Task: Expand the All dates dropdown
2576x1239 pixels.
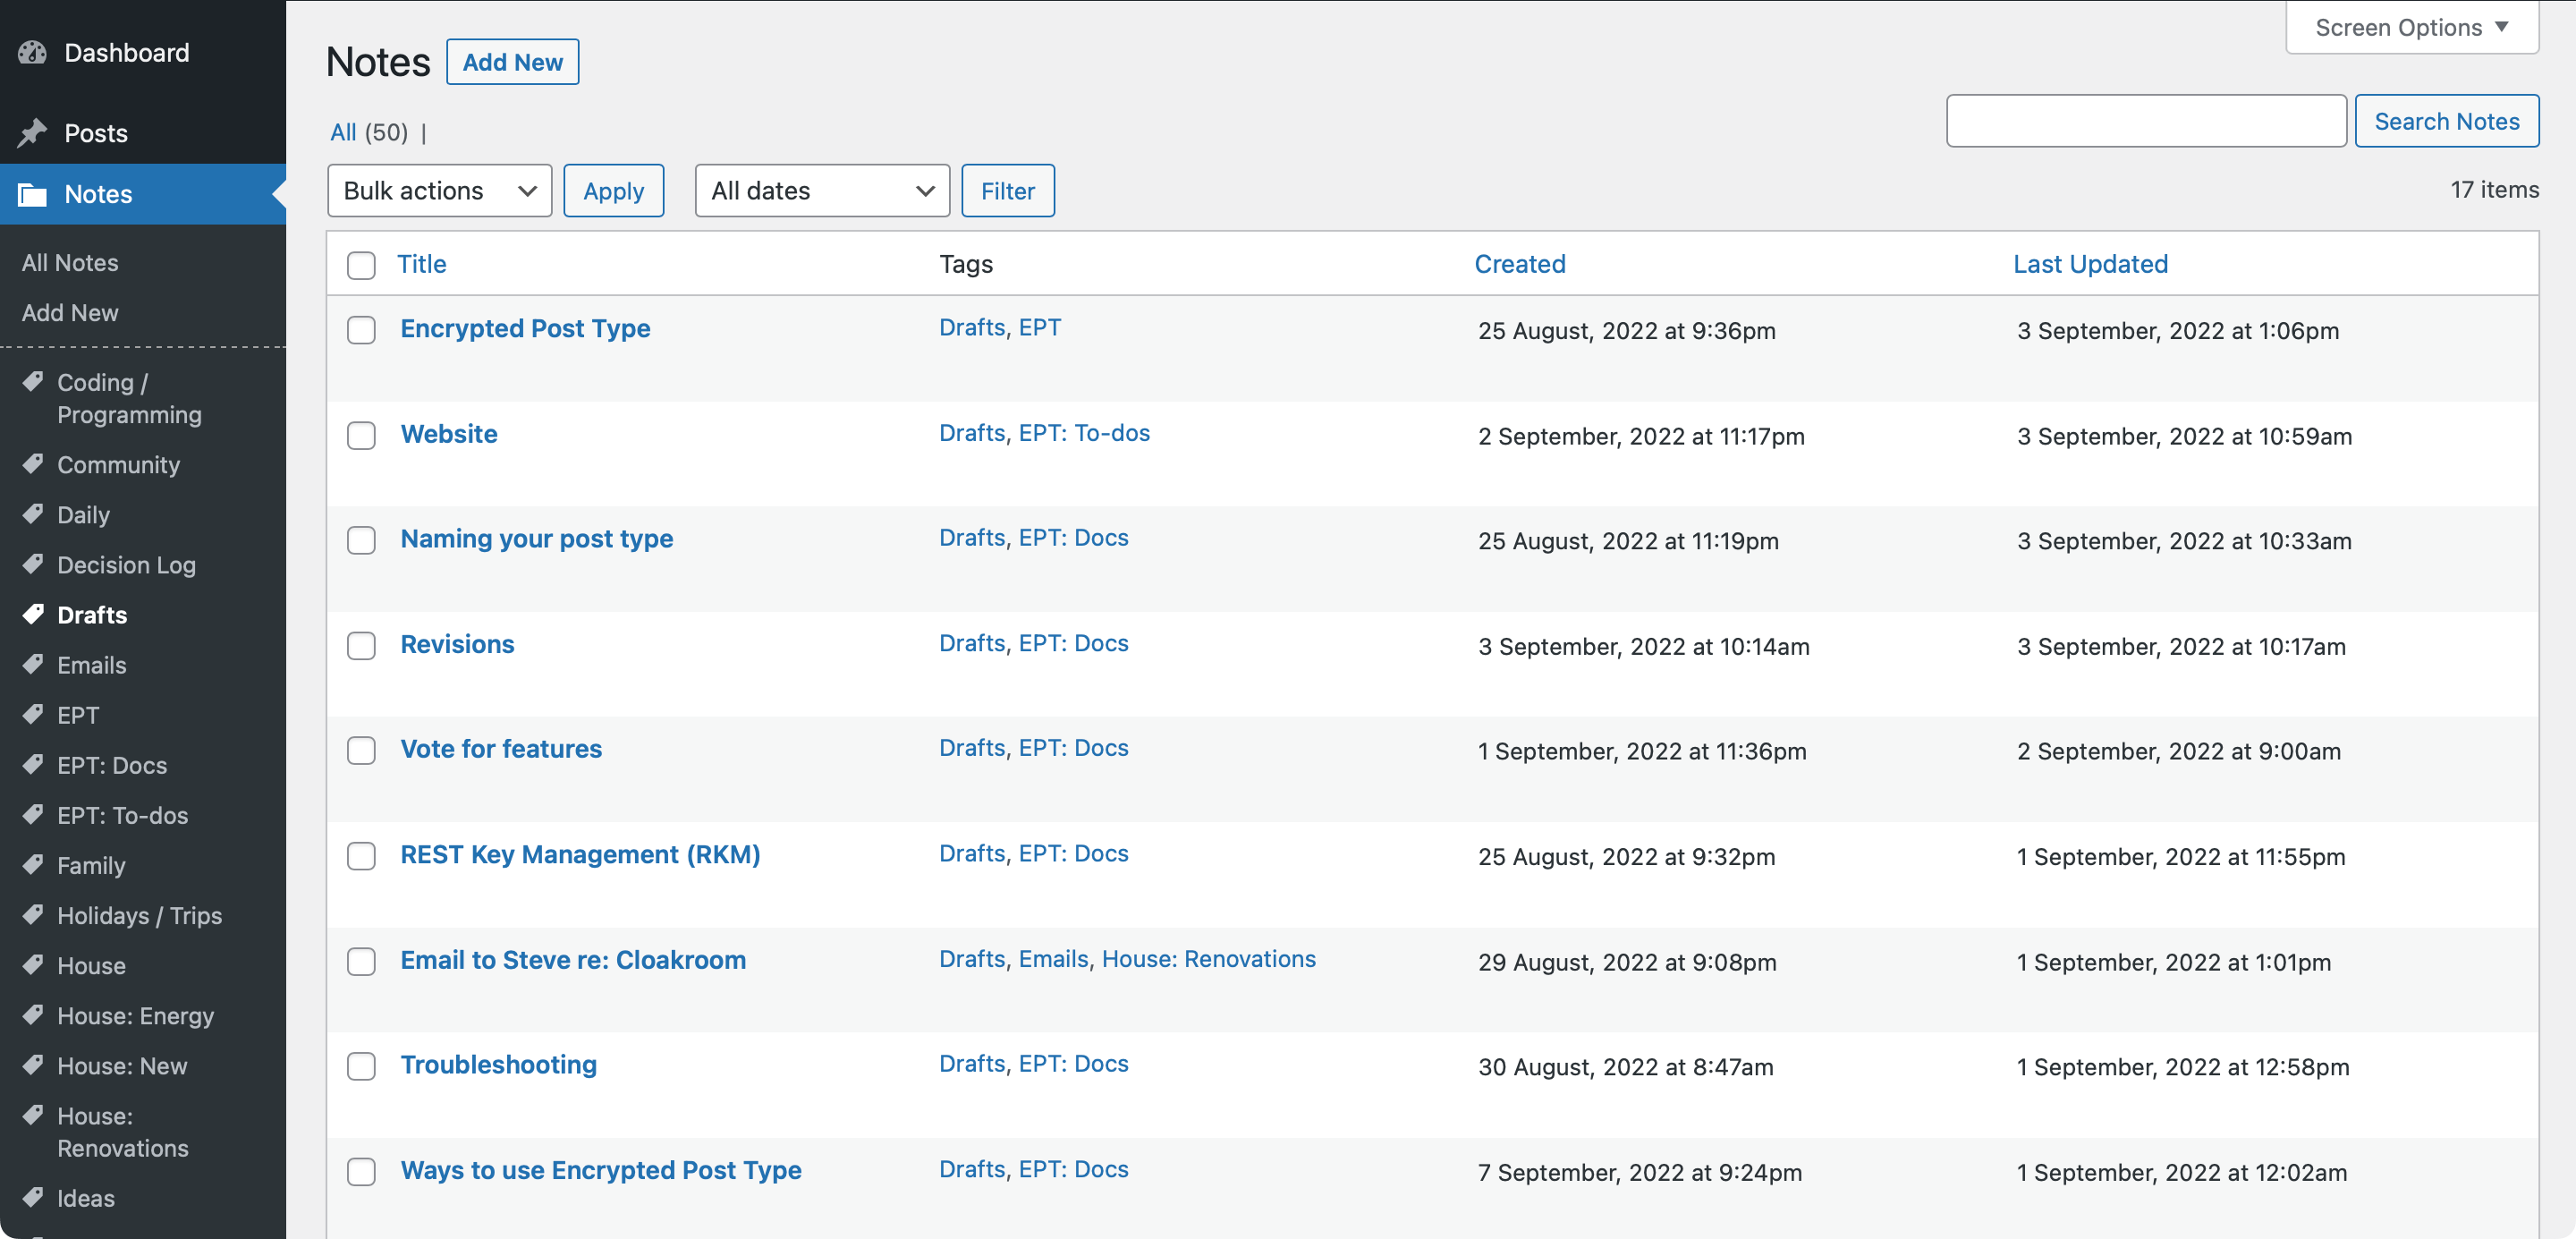Action: 821,191
